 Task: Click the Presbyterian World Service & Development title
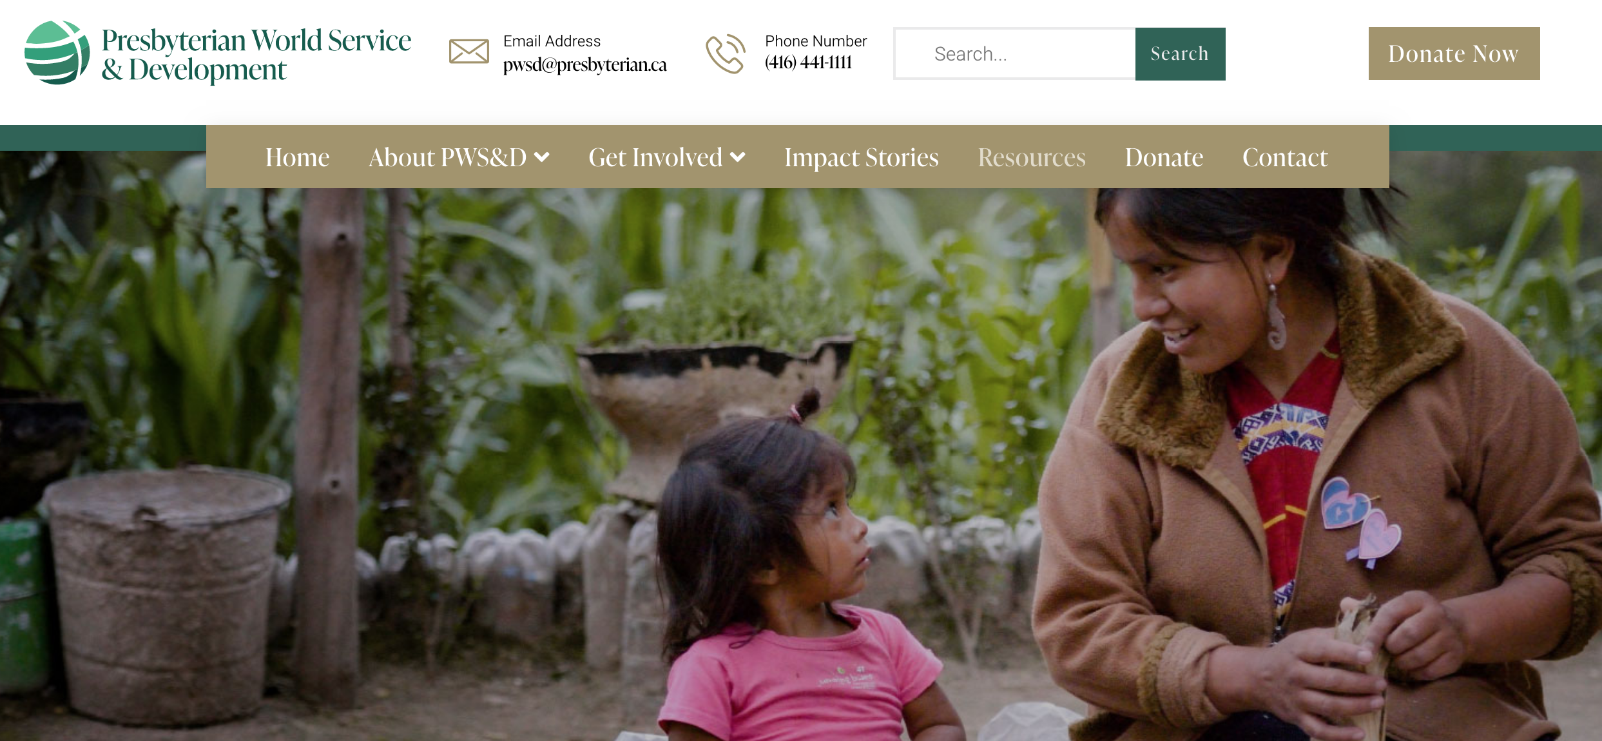pyautogui.click(x=256, y=55)
